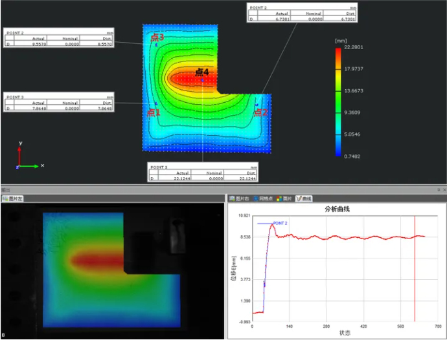The width and height of the screenshot is (447, 340).
Task: Select the POINT 2 curve legend label
Action: click(280, 223)
